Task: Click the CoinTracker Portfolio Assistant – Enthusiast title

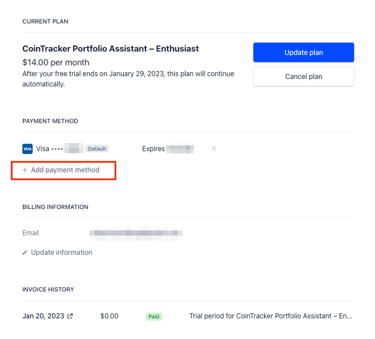Action: (110, 49)
